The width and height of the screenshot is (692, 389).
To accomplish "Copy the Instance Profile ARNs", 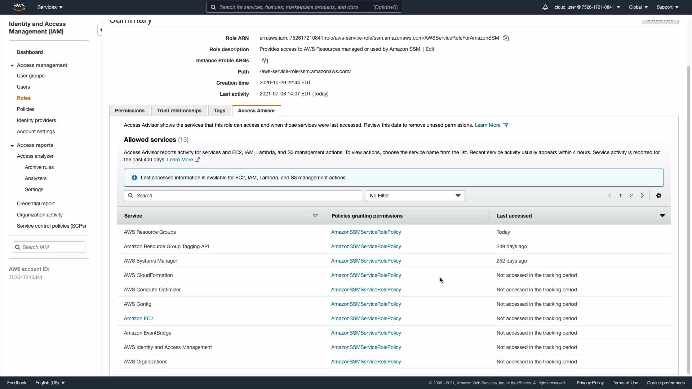I will 265,61.
